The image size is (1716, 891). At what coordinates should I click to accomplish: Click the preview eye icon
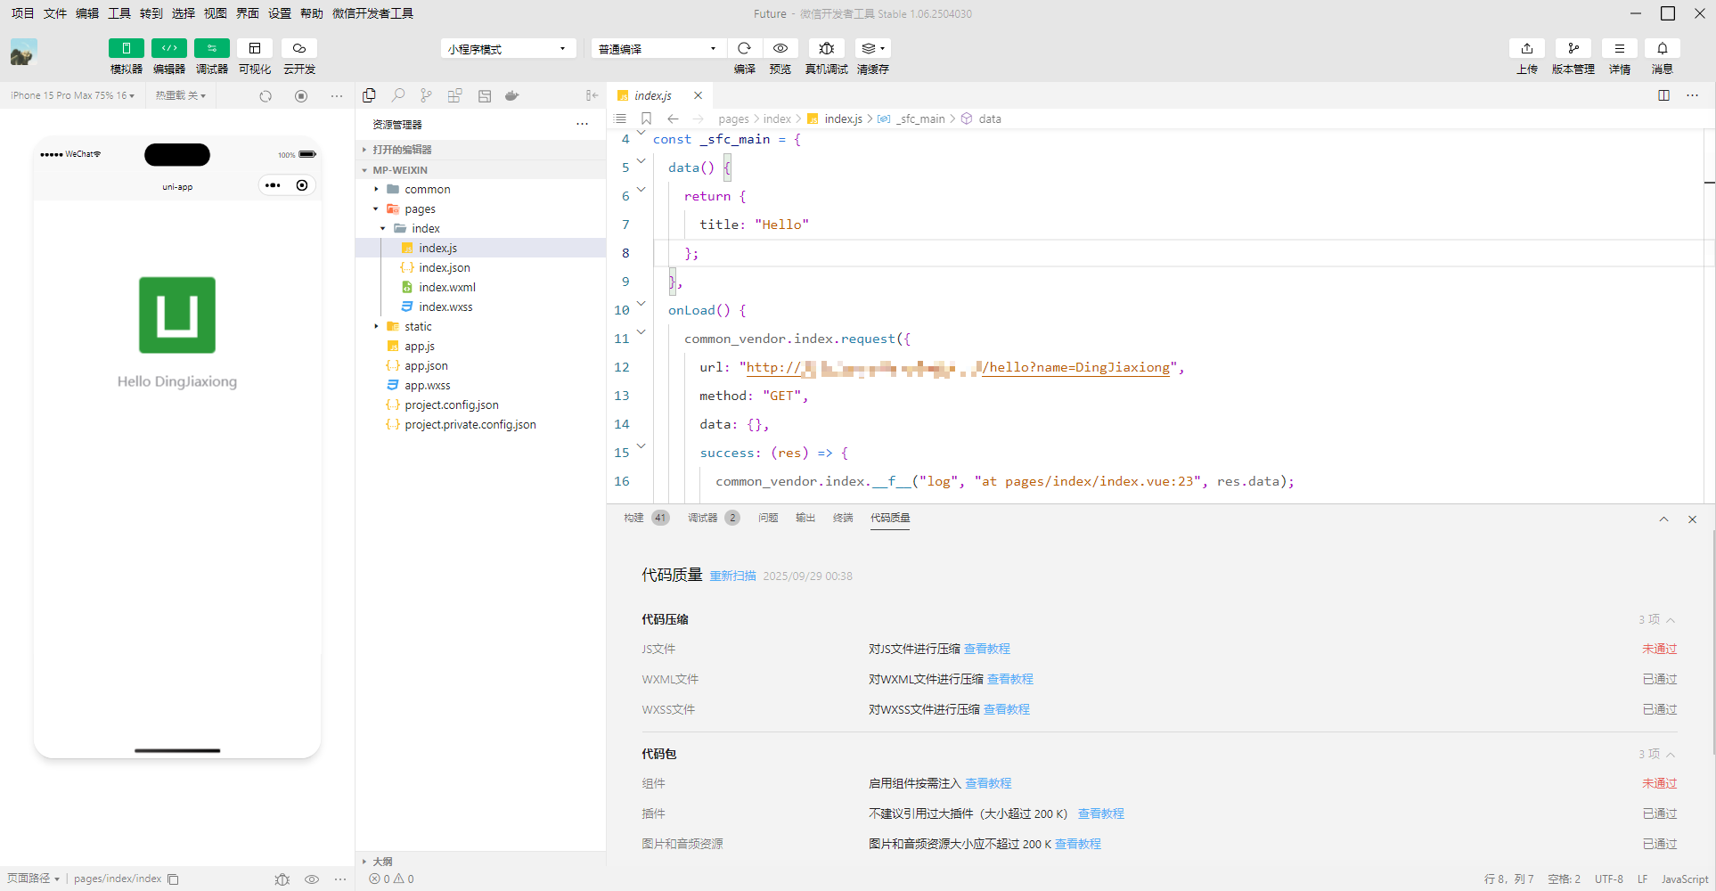click(x=780, y=48)
